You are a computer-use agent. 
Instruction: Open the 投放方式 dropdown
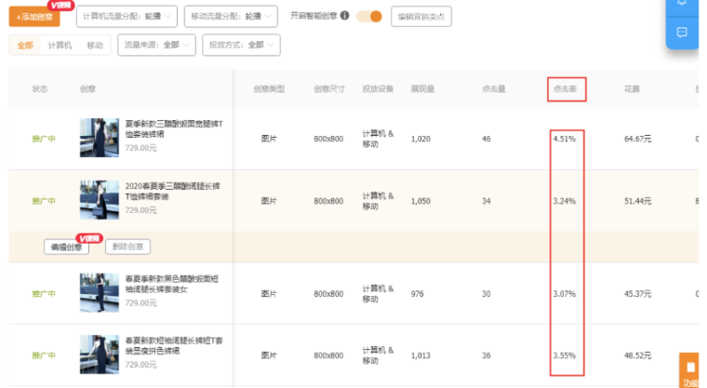click(241, 45)
